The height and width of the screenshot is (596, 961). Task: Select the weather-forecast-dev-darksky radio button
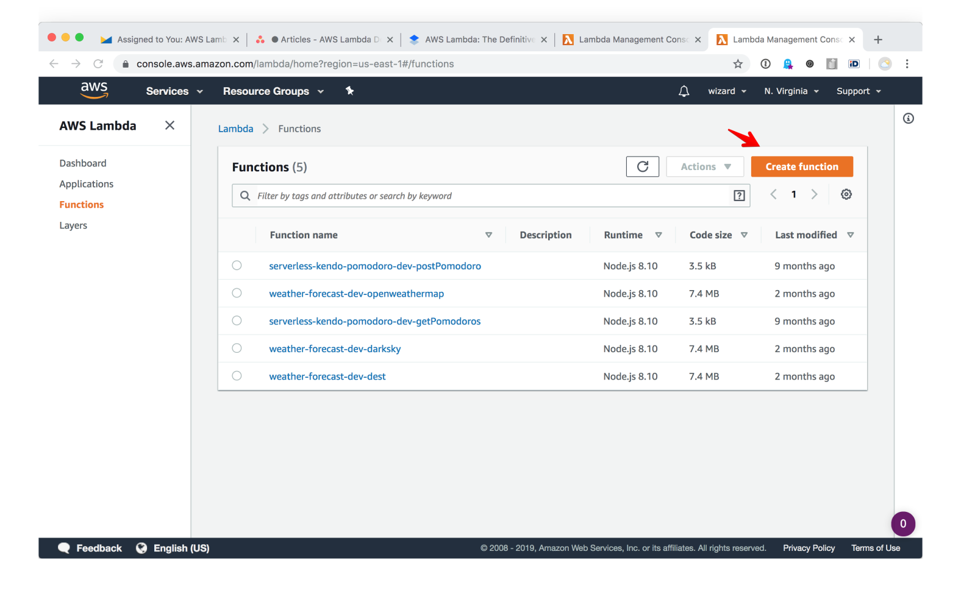click(x=237, y=349)
